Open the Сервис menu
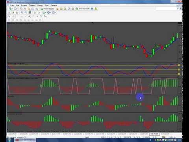 [x=40, y=5]
